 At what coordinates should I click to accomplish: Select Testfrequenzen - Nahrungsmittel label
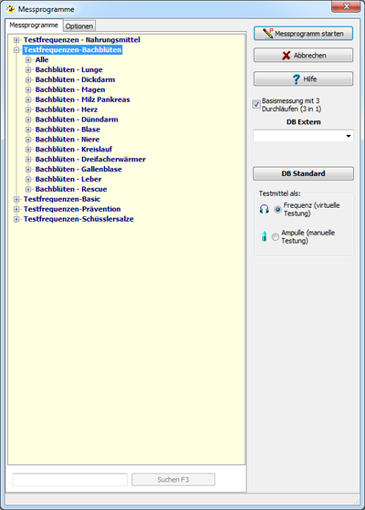(x=81, y=39)
